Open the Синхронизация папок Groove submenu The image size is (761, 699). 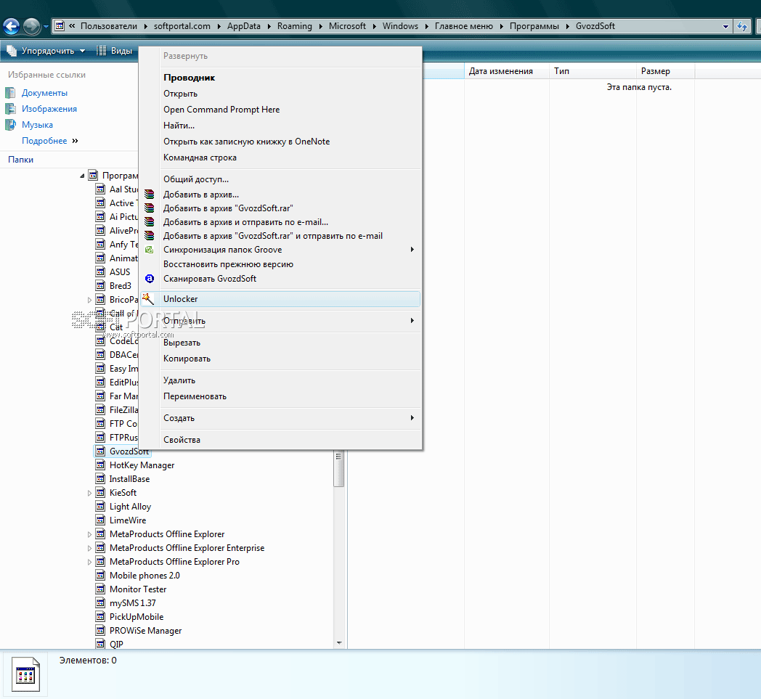click(x=280, y=250)
